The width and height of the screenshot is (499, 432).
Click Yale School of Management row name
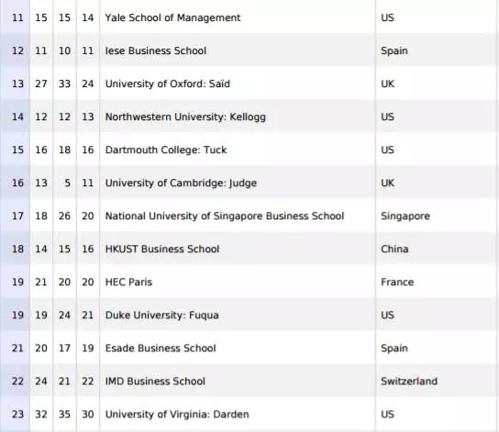[x=172, y=17]
